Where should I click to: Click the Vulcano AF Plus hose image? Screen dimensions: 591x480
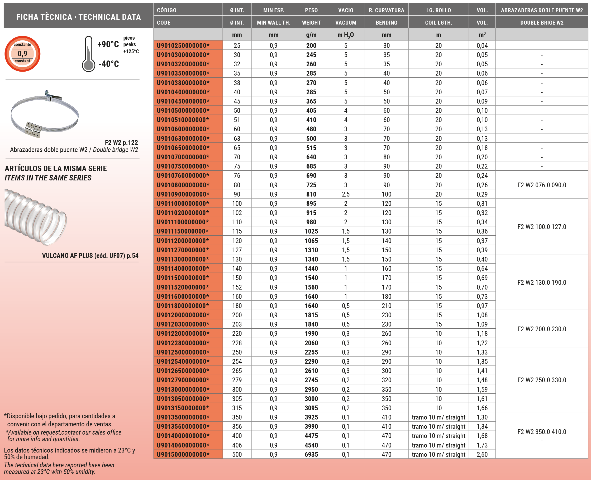pyautogui.click(x=35, y=217)
